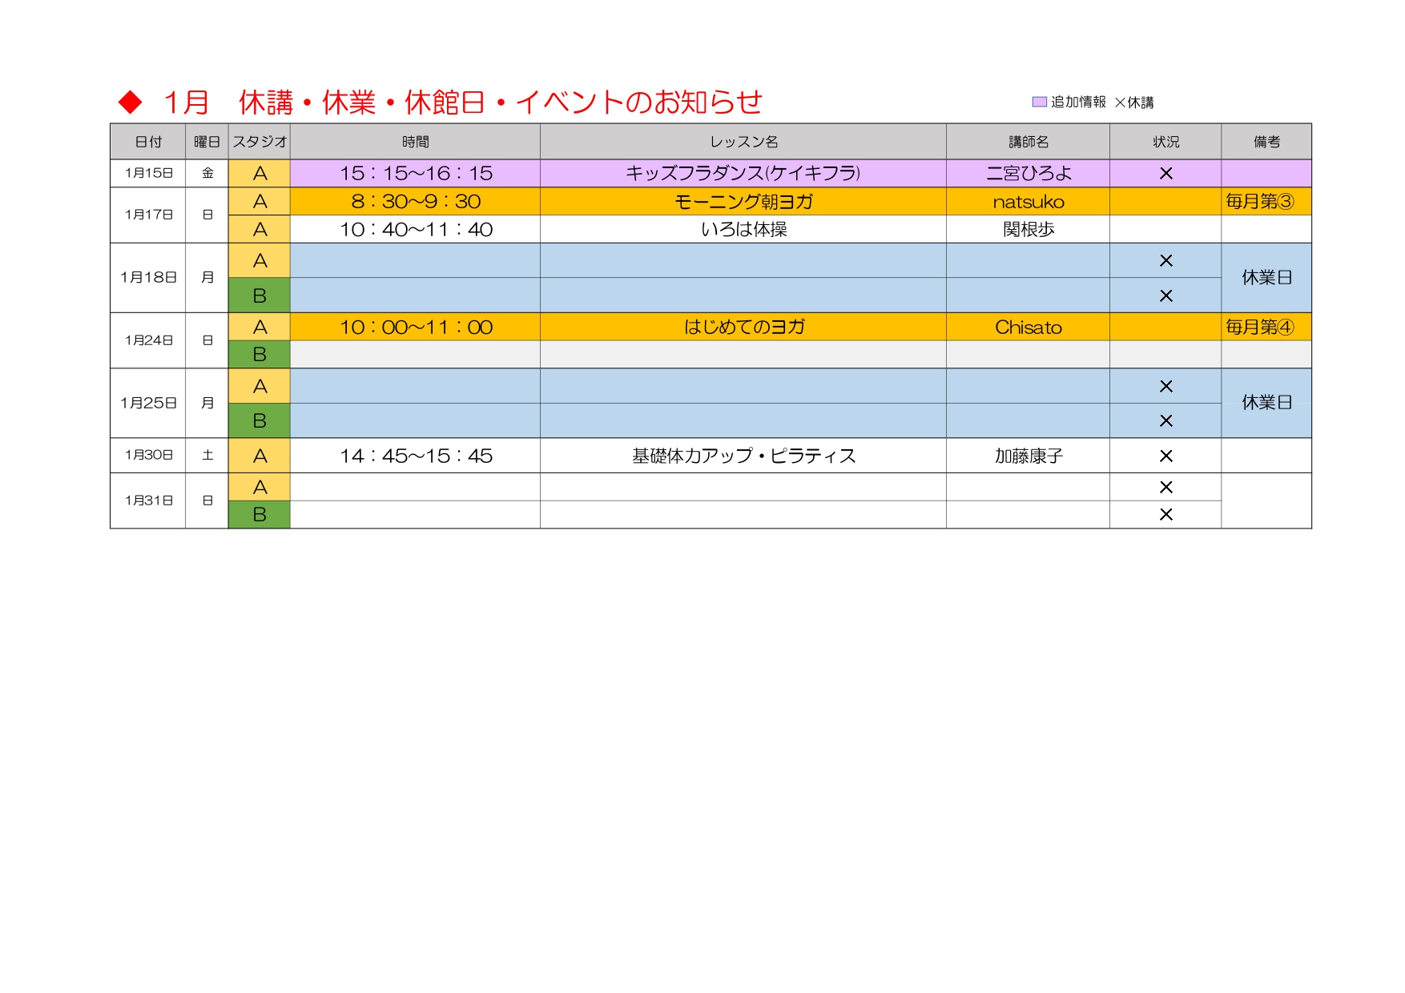Select time 14:45~15:45
This screenshot has height=993, width=1405.
pos(415,455)
